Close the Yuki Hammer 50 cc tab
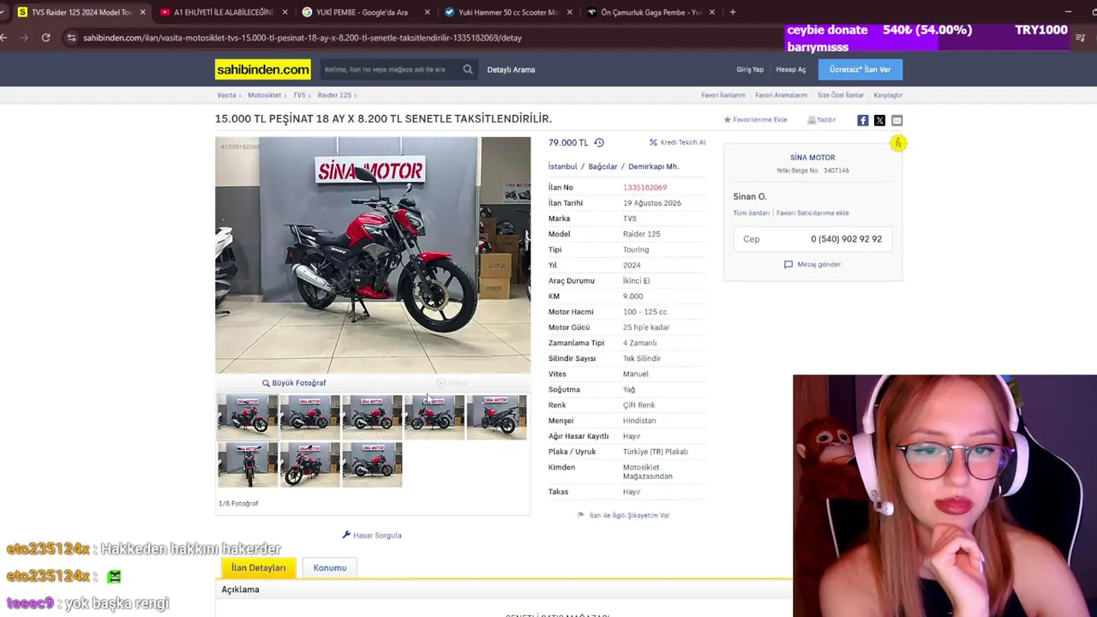Image resolution: width=1097 pixels, height=617 pixels. [x=569, y=12]
